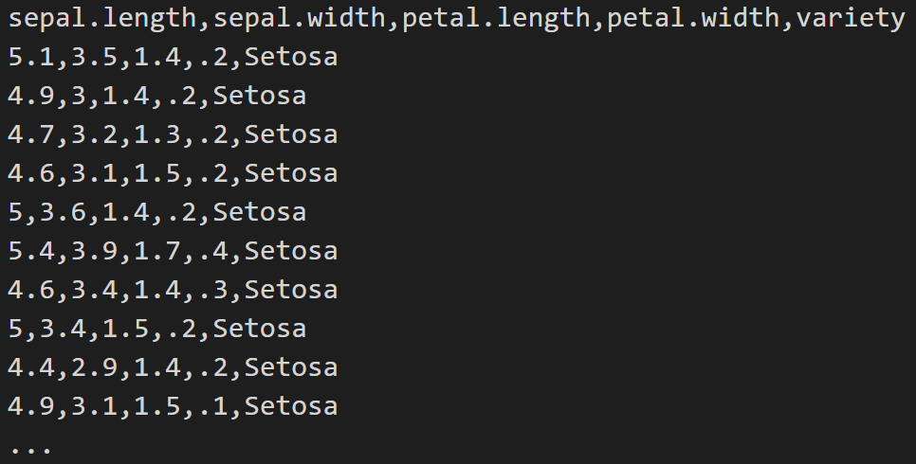The height and width of the screenshot is (464, 916).
Task: Click the value 3.9 in the 5.4 row
Action: (x=95, y=252)
